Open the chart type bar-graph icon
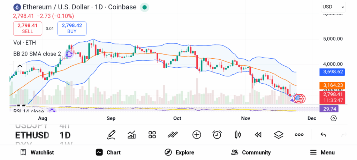Viewport: 357px width, 160px height. point(132,135)
